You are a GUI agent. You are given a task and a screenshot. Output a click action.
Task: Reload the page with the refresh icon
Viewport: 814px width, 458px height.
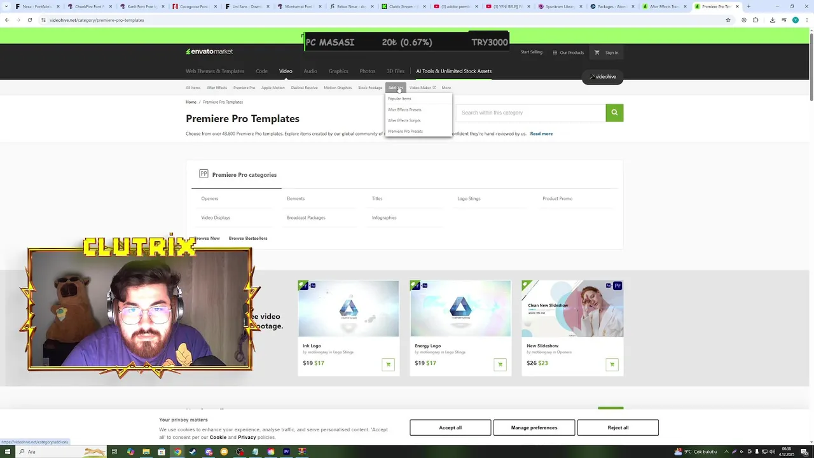pos(30,20)
